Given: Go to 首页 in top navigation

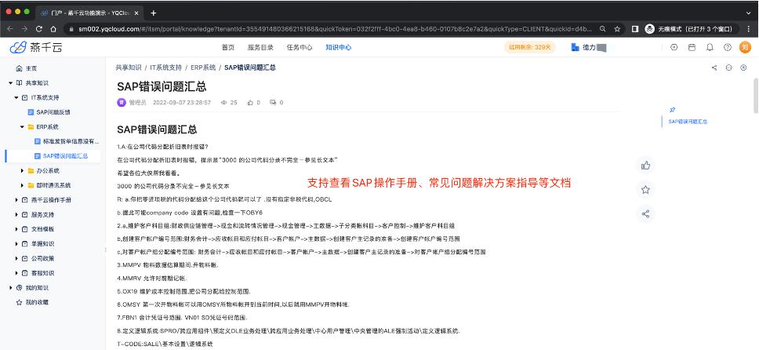Looking at the screenshot, I should (x=228, y=48).
